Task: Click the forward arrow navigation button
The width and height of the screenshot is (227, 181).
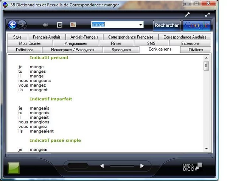Action: tap(22, 25)
